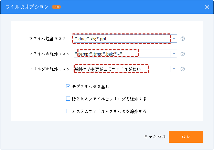214x150 pixels.
Task: Click the ファイルの除外マスク label
Action: click(47, 54)
